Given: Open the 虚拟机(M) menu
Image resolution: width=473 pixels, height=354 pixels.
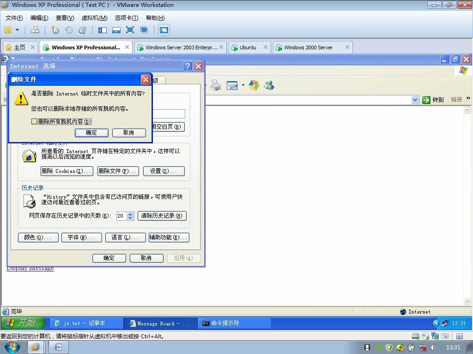Looking at the screenshot, I should tap(94, 18).
